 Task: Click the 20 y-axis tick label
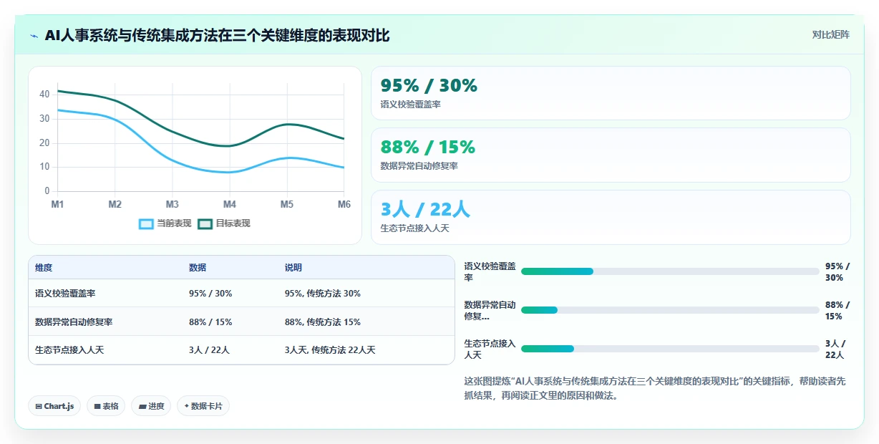pyautogui.click(x=44, y=143)
